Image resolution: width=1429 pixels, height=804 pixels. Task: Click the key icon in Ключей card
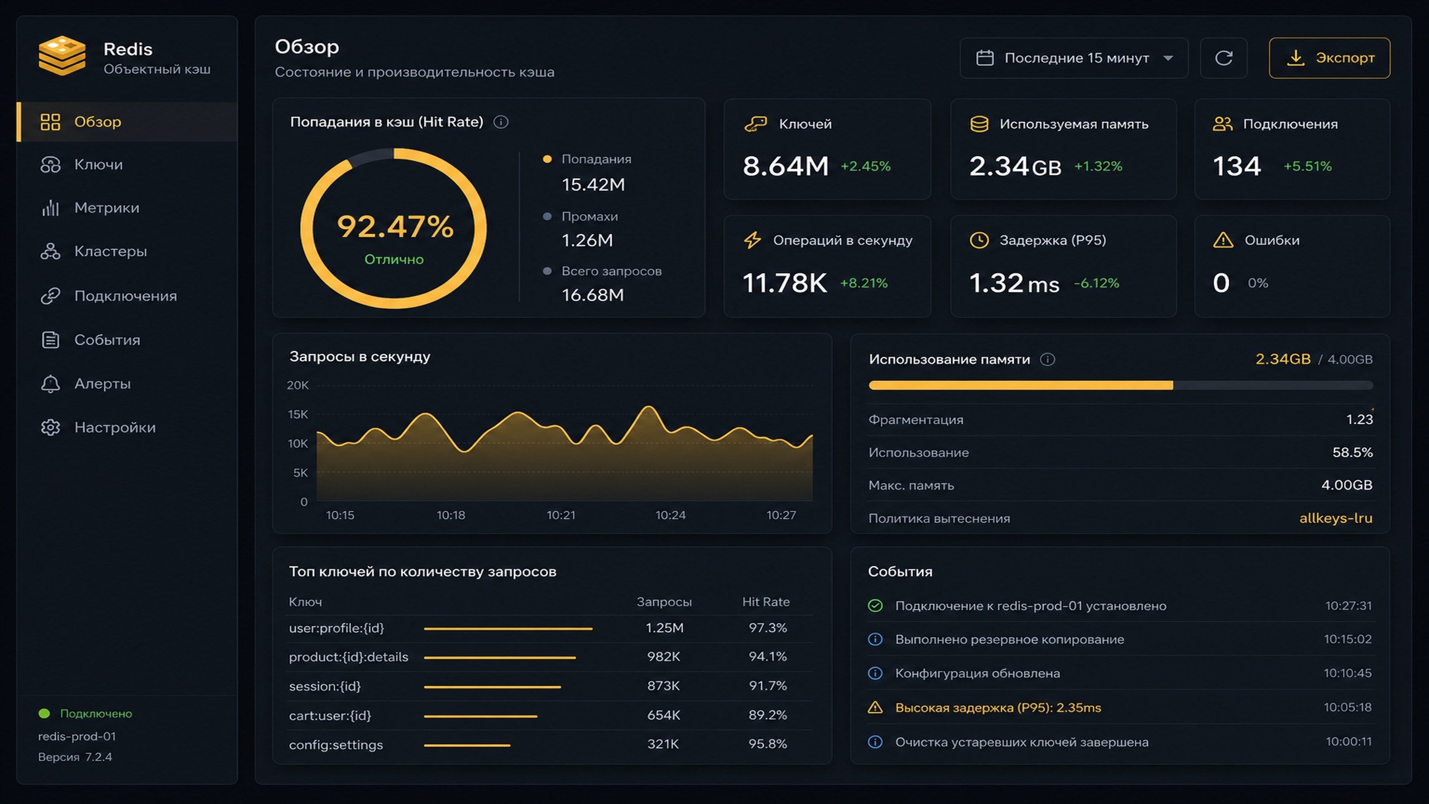pyautogui.click(x=756, y=124)
